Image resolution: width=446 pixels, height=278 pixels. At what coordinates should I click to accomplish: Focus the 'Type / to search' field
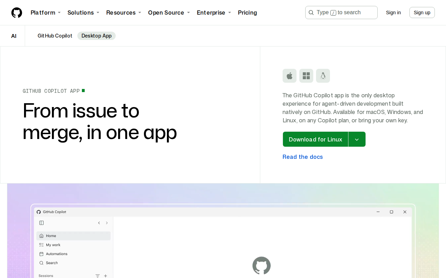pyautogui.click(x=341, y=13)
